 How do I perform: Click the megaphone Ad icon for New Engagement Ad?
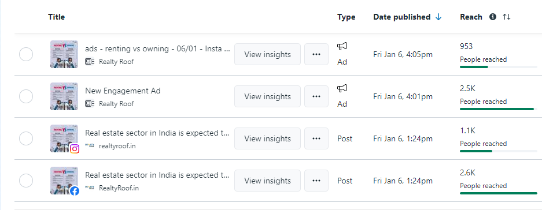[342, 89]
